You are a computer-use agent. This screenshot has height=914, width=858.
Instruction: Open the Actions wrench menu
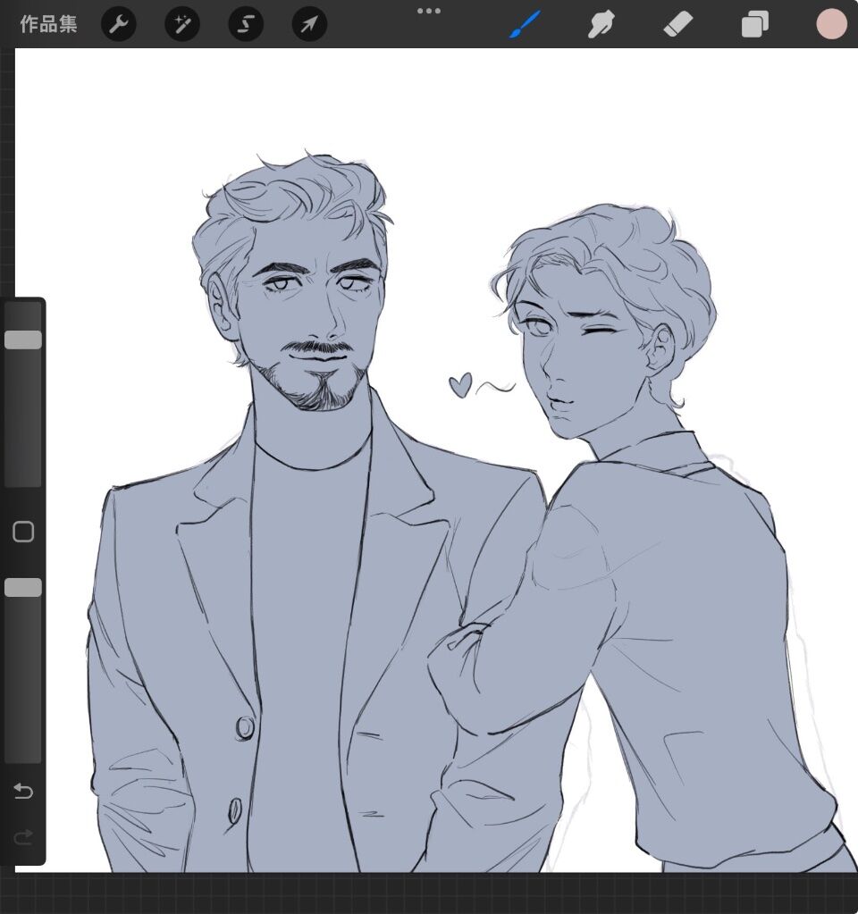[119, 24]
